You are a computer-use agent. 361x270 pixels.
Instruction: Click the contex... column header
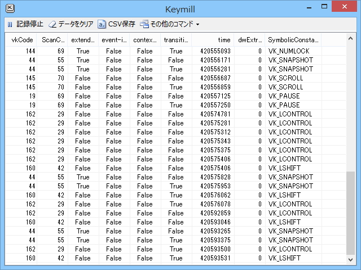(x=145, y=40)
